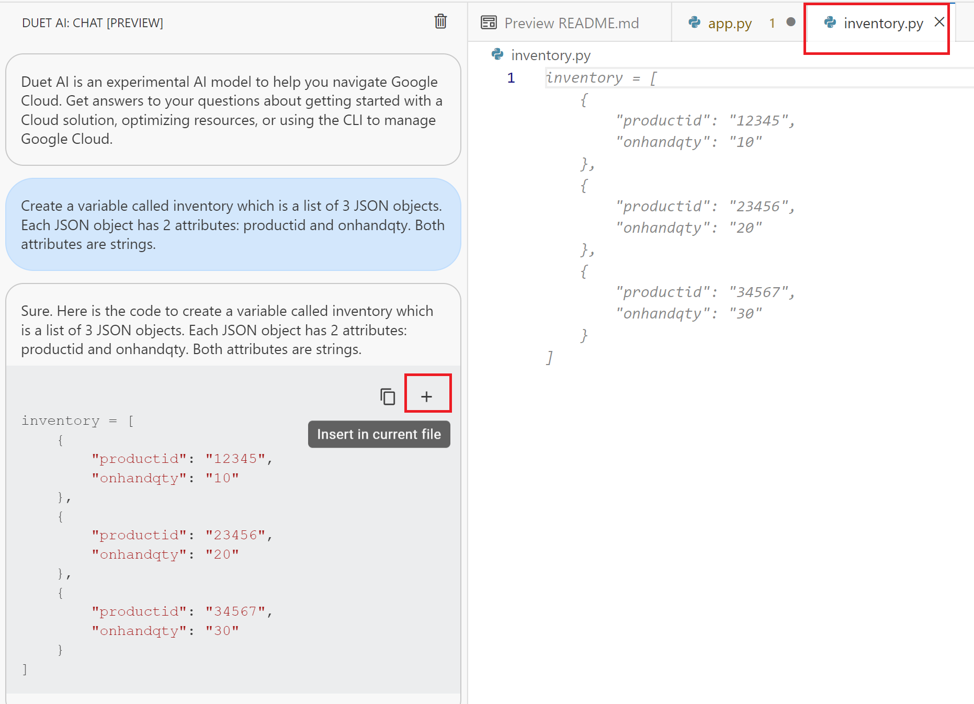
Task: Click "12345" productid value in the editor
Action: 758,121
